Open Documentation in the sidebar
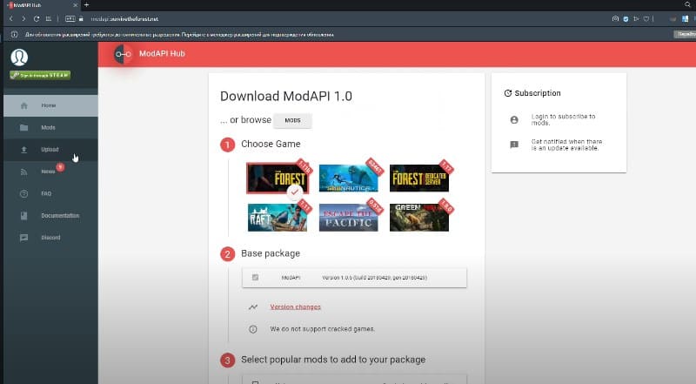The image size is (696, 384). tap(50, 216)
